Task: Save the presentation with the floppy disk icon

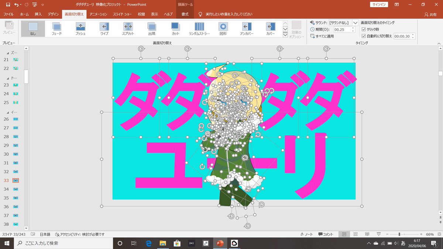Action: (x=8, y=5)
